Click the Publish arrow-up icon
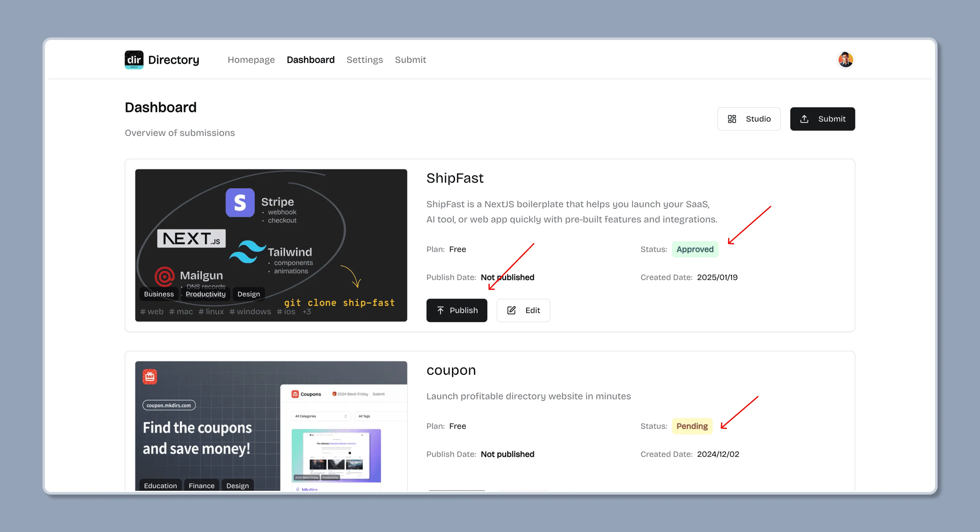The width and height of the screenshot is (980, 532). tap(440, 310)
